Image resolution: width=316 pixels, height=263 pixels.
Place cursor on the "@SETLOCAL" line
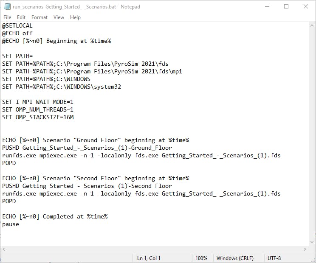[17, 25]
